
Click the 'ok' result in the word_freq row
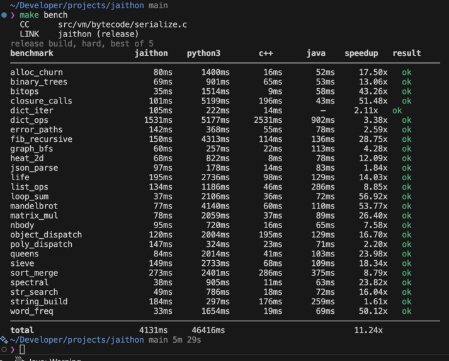[x=407, y=311]
